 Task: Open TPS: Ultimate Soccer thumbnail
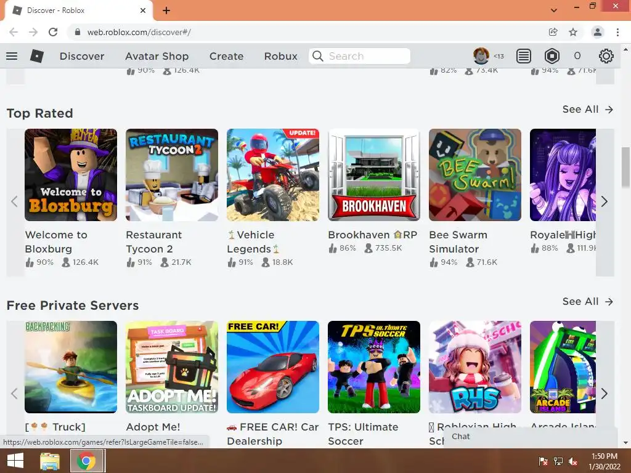coord(374,367)
